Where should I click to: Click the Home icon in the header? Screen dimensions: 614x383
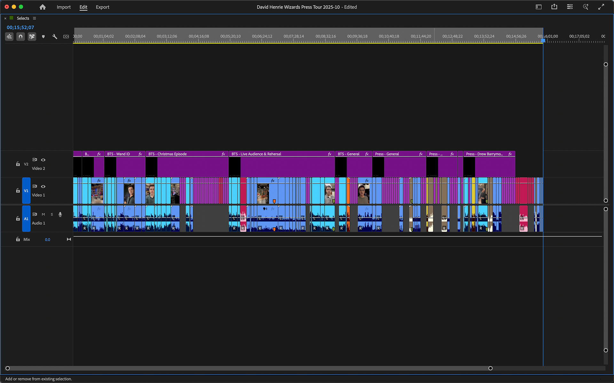coord(43,7)
